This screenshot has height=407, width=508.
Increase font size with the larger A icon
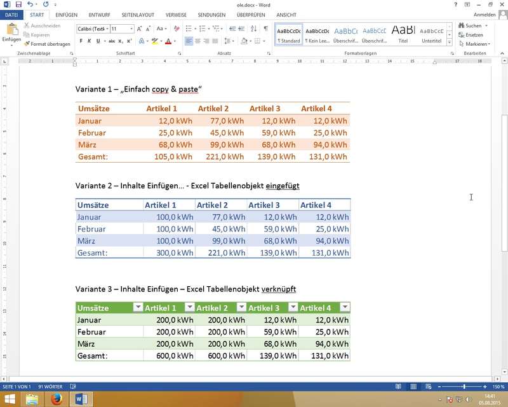(x=139, y=29)
